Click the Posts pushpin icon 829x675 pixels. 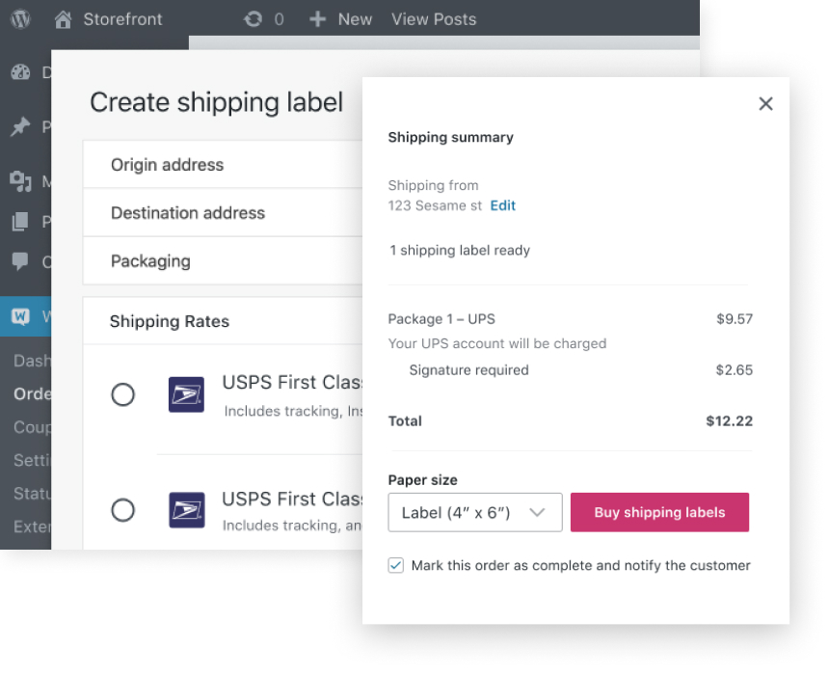[20, 126]
